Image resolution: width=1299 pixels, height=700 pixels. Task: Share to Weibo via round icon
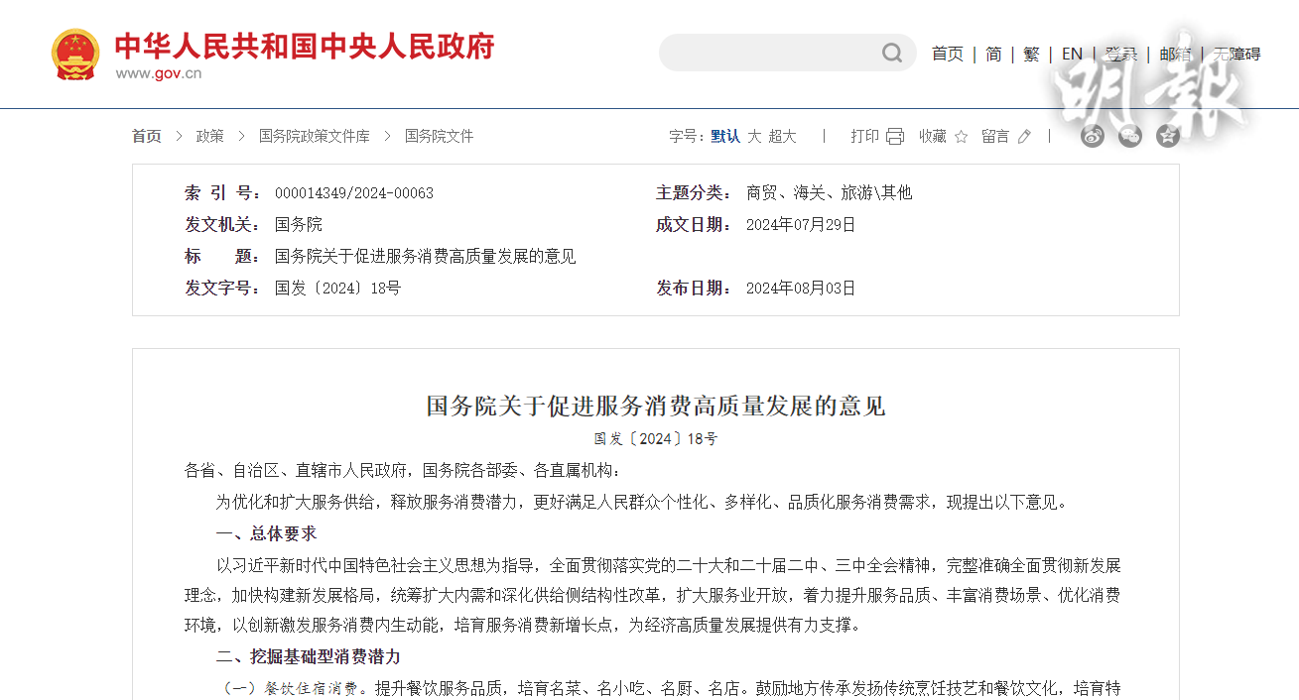click(x=1093, y=137)
